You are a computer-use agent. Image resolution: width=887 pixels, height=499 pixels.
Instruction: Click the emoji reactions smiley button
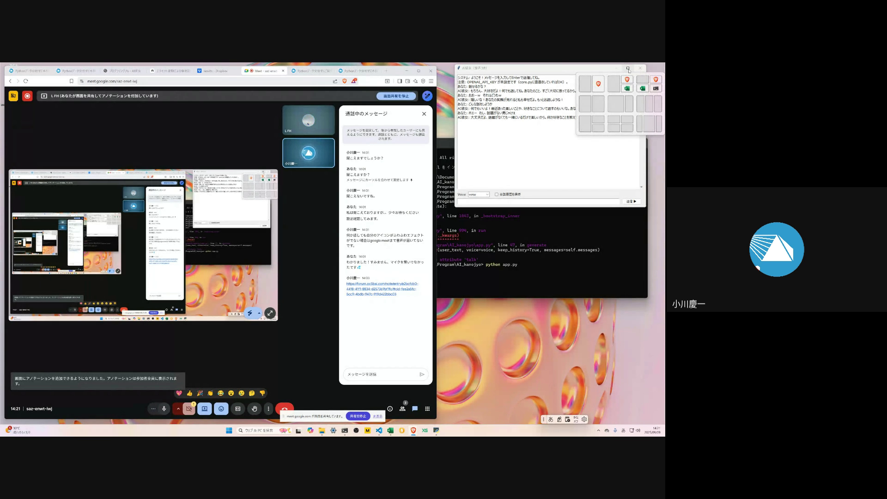(x=221, y=409)
